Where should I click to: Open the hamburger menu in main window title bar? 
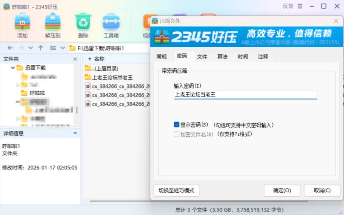300,6
